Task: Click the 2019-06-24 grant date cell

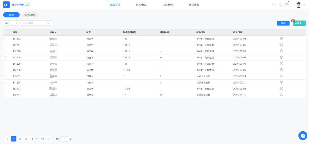Action: (240, 76)
